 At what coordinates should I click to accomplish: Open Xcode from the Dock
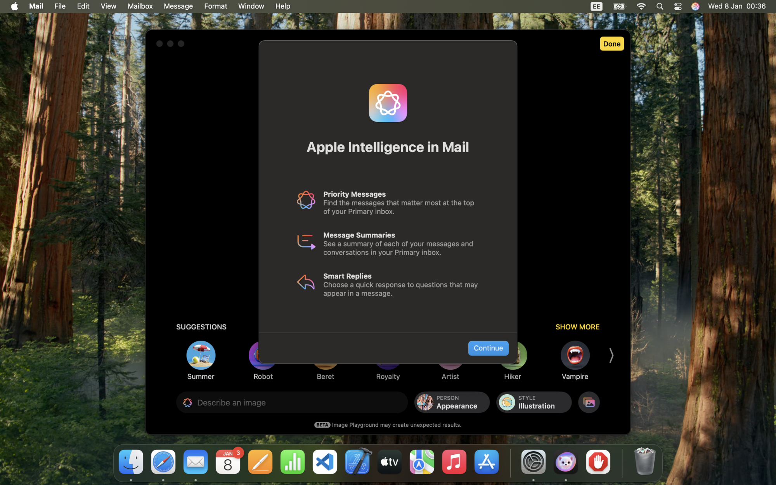(357, 462)
